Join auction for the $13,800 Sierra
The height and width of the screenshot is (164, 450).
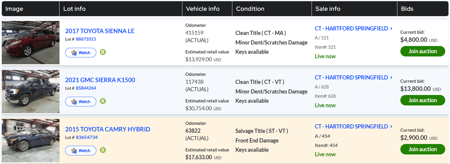pos(422,100)
